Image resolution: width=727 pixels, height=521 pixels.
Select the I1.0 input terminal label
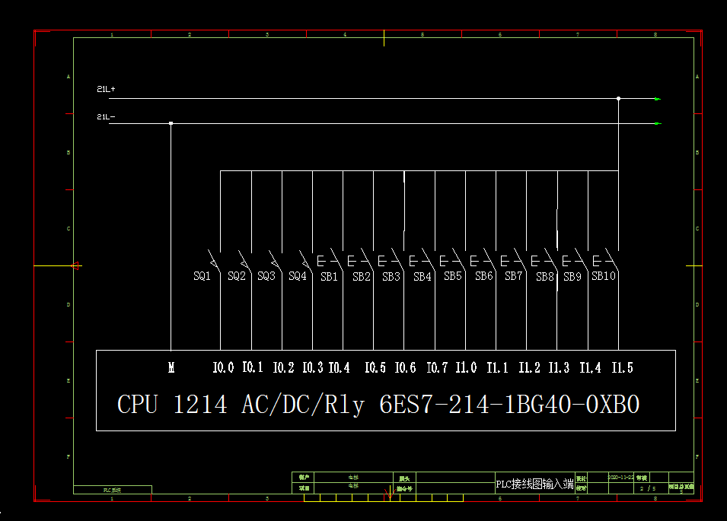coord(467,367)
